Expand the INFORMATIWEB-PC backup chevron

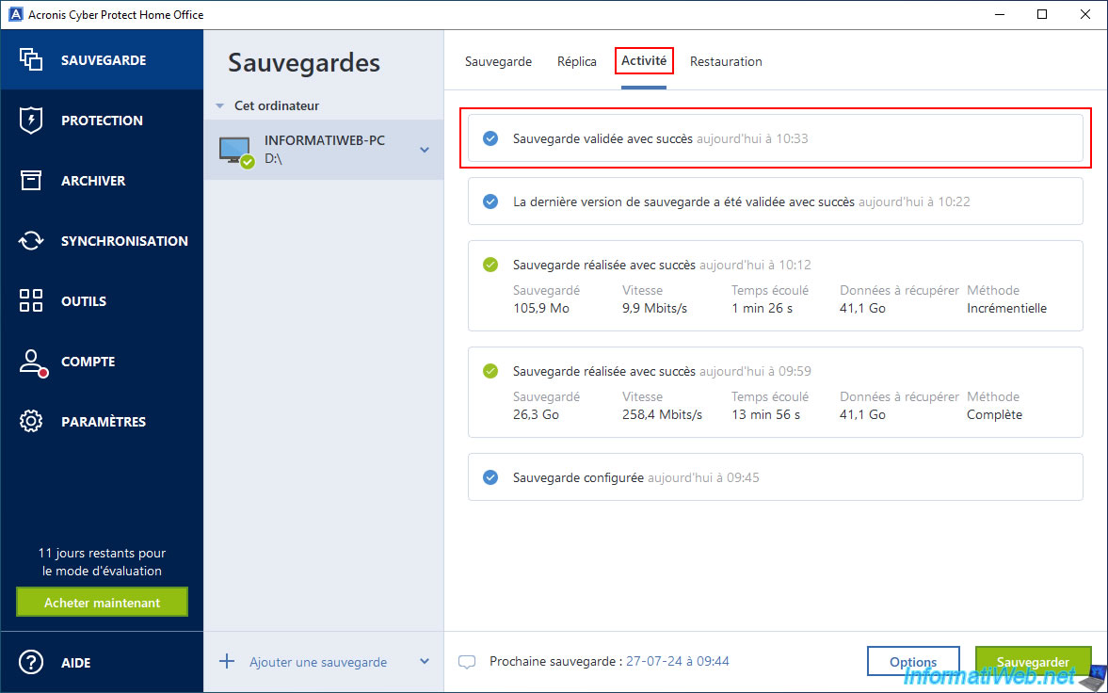tap(425, 150)
